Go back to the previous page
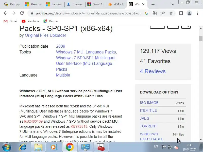The height and width of the screenshot is (152, 203). 5,13
